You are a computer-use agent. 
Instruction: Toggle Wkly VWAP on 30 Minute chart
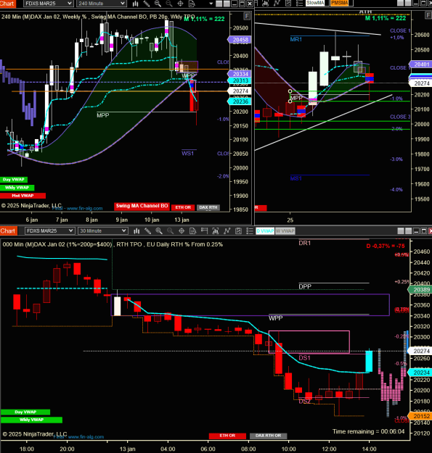[x=31, y=420]
